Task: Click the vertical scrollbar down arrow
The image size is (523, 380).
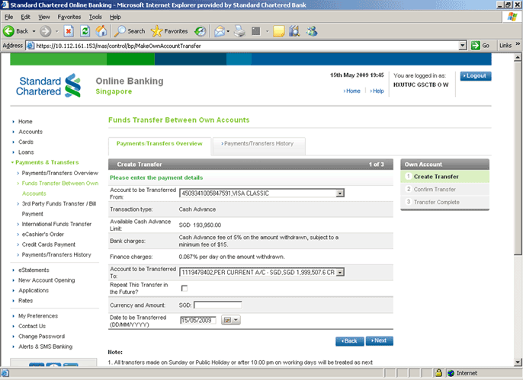Action: pyautogui.click(x=518, y=362)
